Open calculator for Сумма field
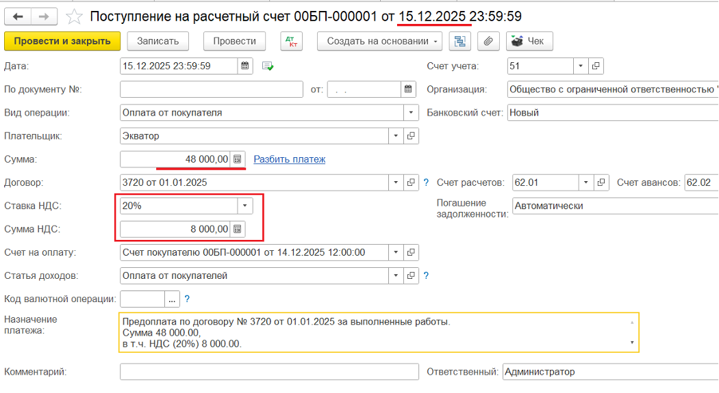 [237, 159]
